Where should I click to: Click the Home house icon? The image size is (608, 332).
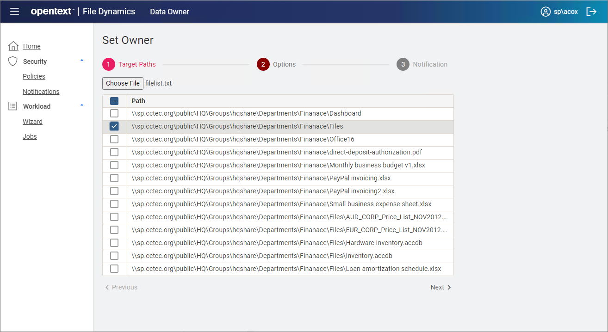[x=13, y=46]
